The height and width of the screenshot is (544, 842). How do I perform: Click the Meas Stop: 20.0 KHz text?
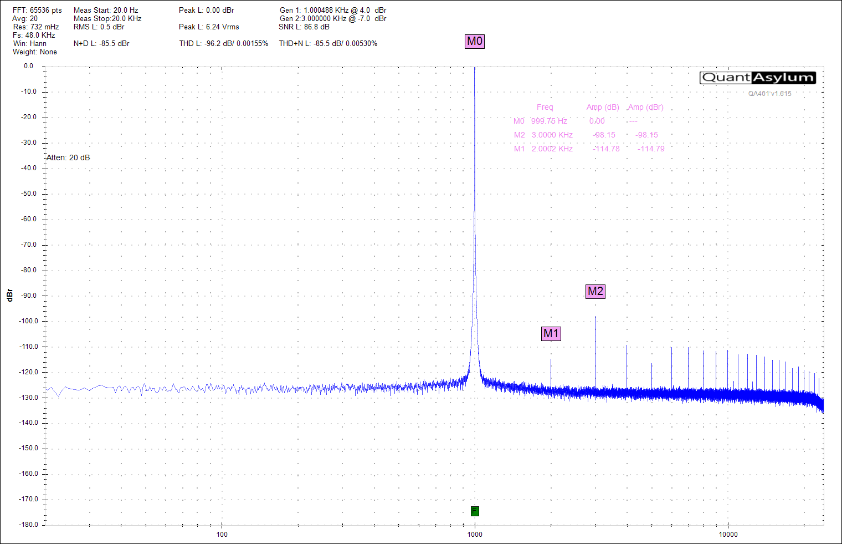pos(107,18)
